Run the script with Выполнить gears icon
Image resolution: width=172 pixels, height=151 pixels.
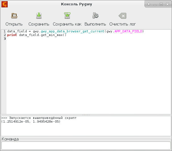(x=95, y=15)
